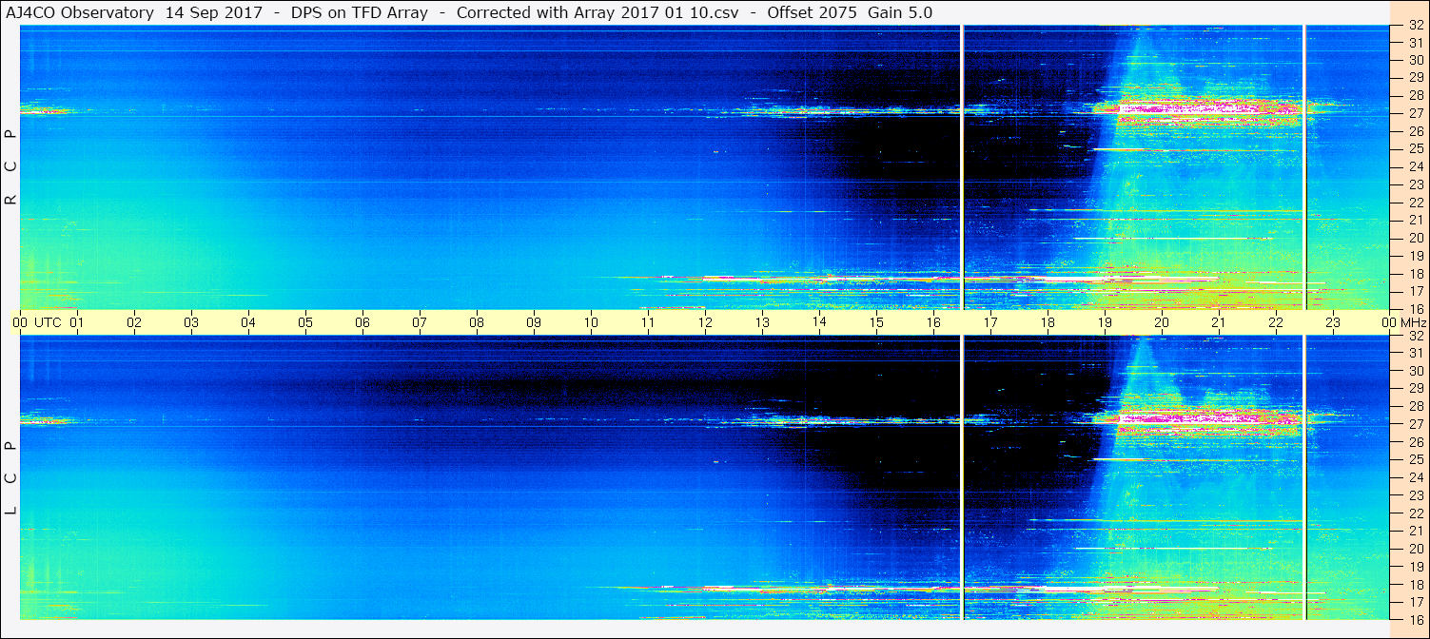This screenshot has width=1430, height=639.
Task: Click the '24' MHz label of LCP panel
Action: point(1415,477)
